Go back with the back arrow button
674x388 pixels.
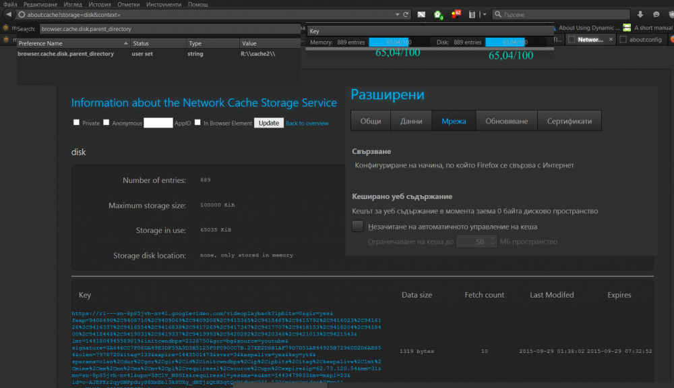pyautogui.click(x=9, y=15)
